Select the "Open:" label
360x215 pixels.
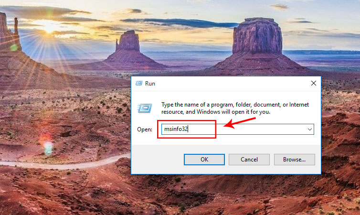coord(145,129)
